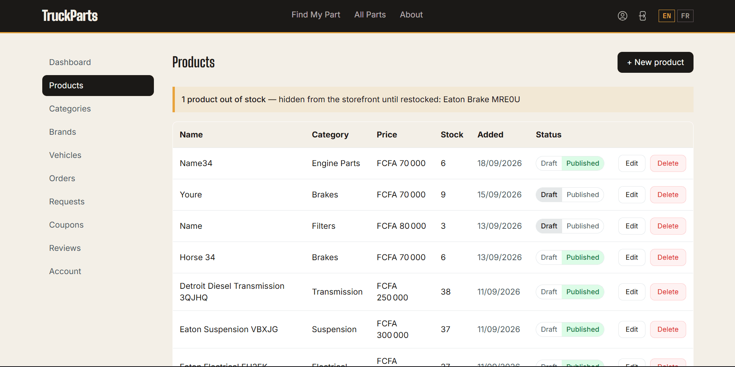Edit the Name34 product
The width and height of the screenshot is (735, 367).
631,163
